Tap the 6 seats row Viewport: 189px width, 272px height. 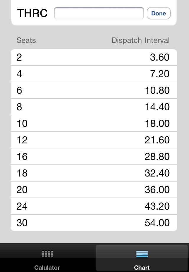pos(94,90)
